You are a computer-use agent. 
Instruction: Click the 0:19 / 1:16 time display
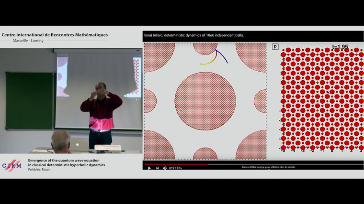tap(176, 168)
